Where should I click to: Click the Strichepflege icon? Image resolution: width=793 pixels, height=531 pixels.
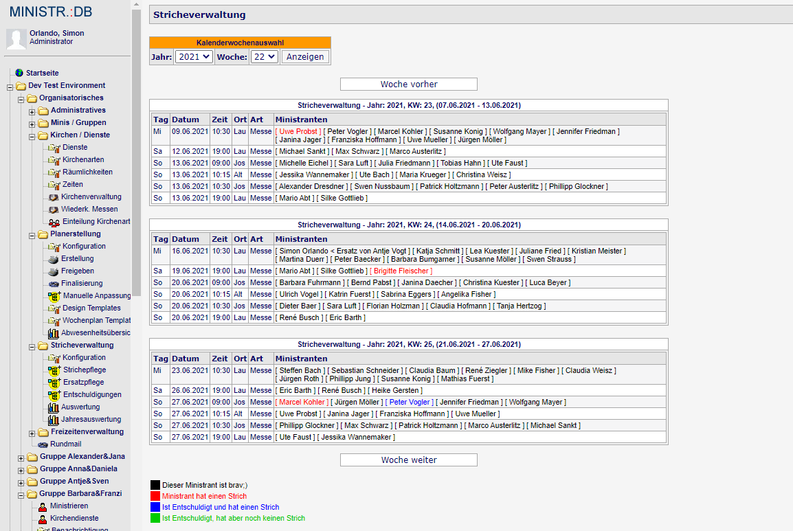pyautogui.click(x=54, y=370)
